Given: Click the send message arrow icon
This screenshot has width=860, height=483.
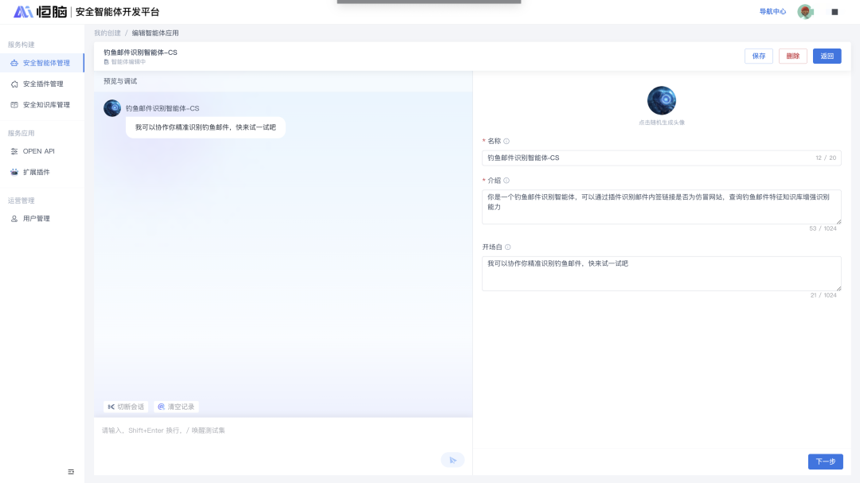Looking at the screenshot, I should [x=452, y=460].
